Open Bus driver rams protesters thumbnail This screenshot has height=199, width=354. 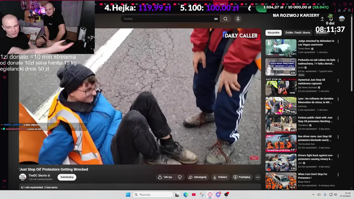tap(281, 143)
